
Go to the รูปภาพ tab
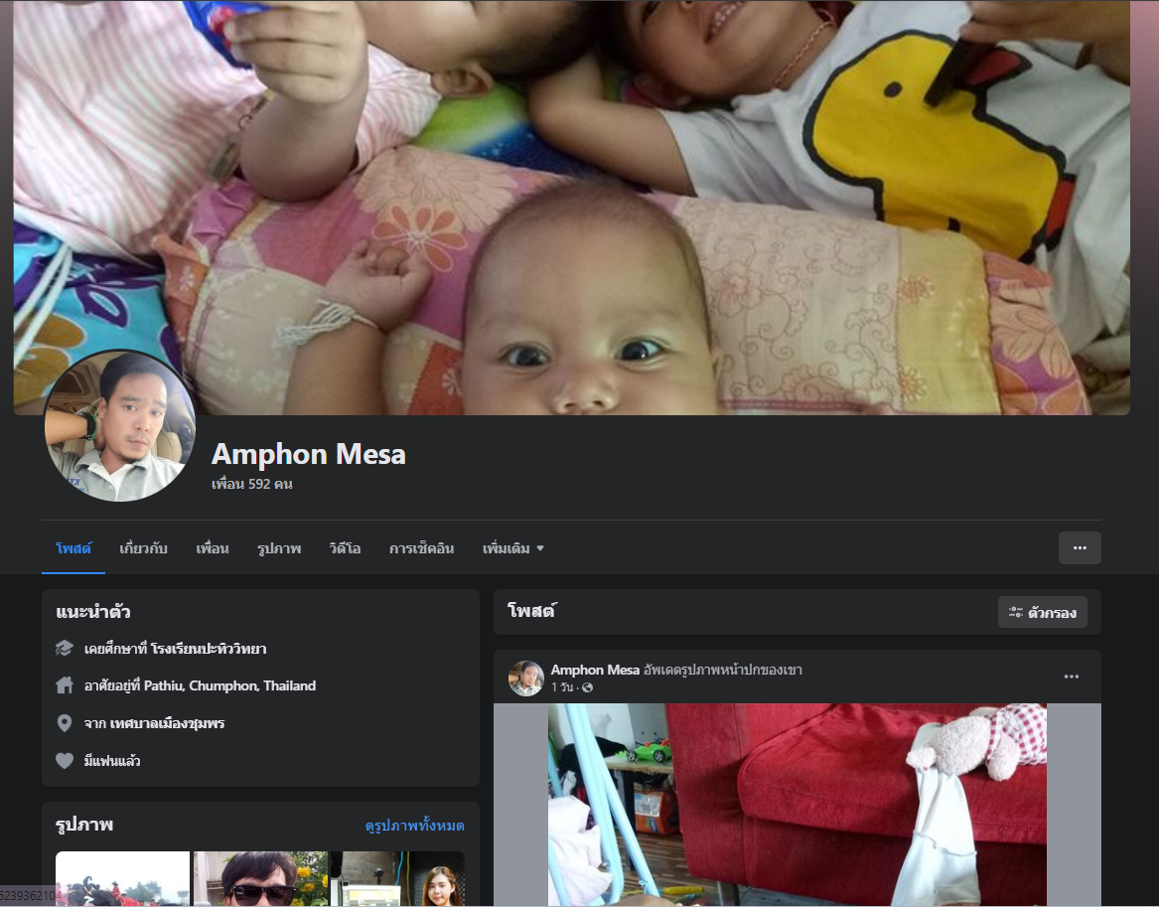coord(279,548)
